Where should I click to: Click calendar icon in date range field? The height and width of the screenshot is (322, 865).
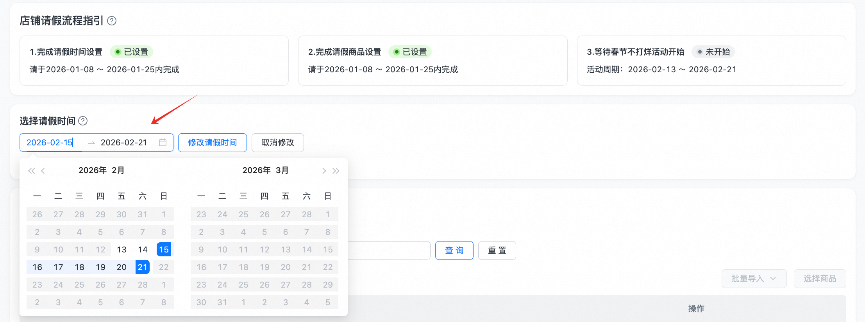[163, 143]
